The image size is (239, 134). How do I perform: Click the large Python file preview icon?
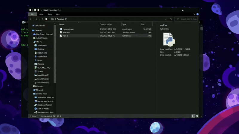[169, 39]
